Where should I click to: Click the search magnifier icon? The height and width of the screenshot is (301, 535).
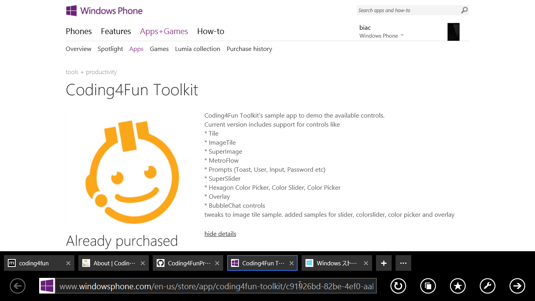click(x=464, y=10)
